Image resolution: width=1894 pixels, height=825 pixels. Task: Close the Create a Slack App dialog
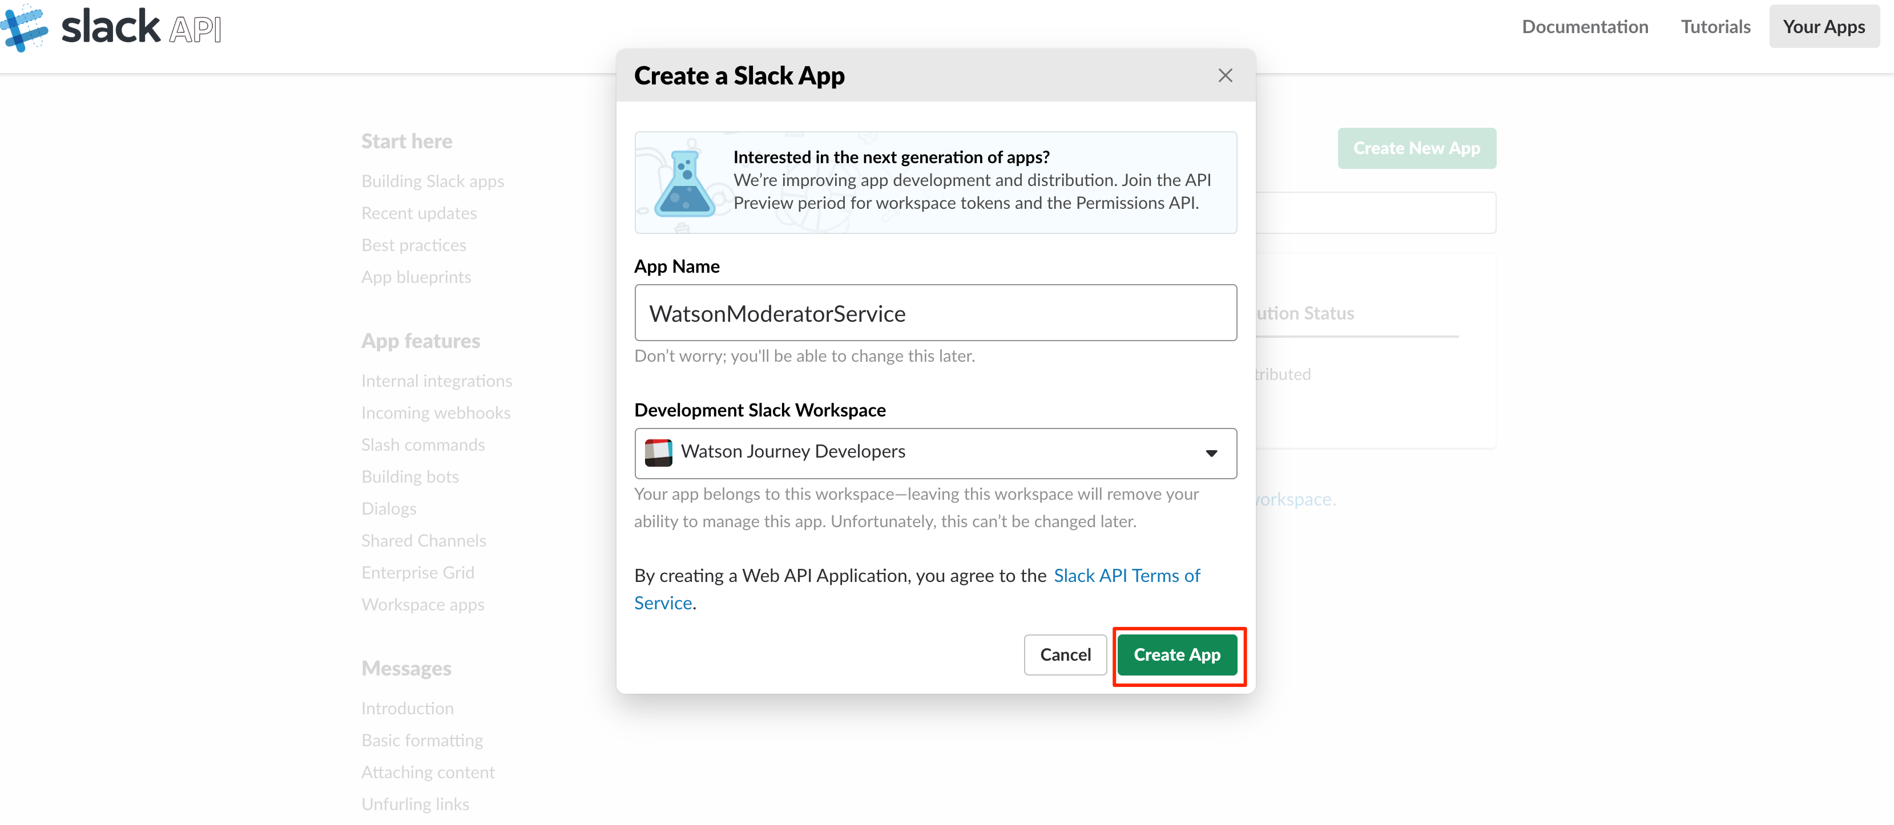(1224, 76)
